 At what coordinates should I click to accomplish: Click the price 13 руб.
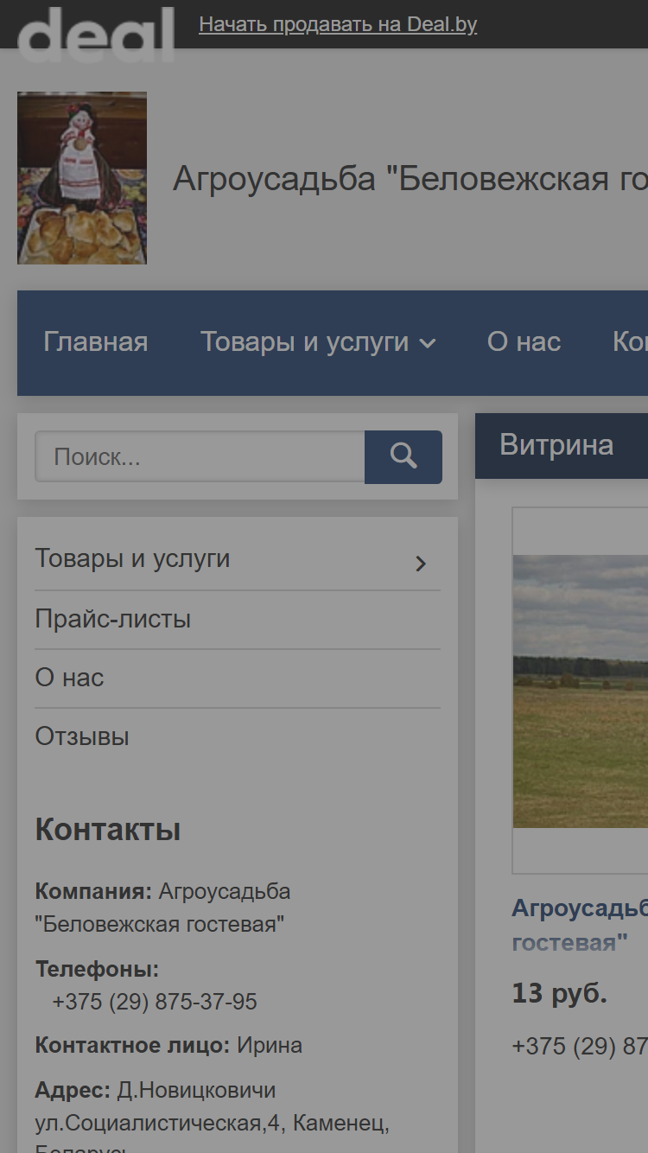pyautogui.click(x=560, y=993)
